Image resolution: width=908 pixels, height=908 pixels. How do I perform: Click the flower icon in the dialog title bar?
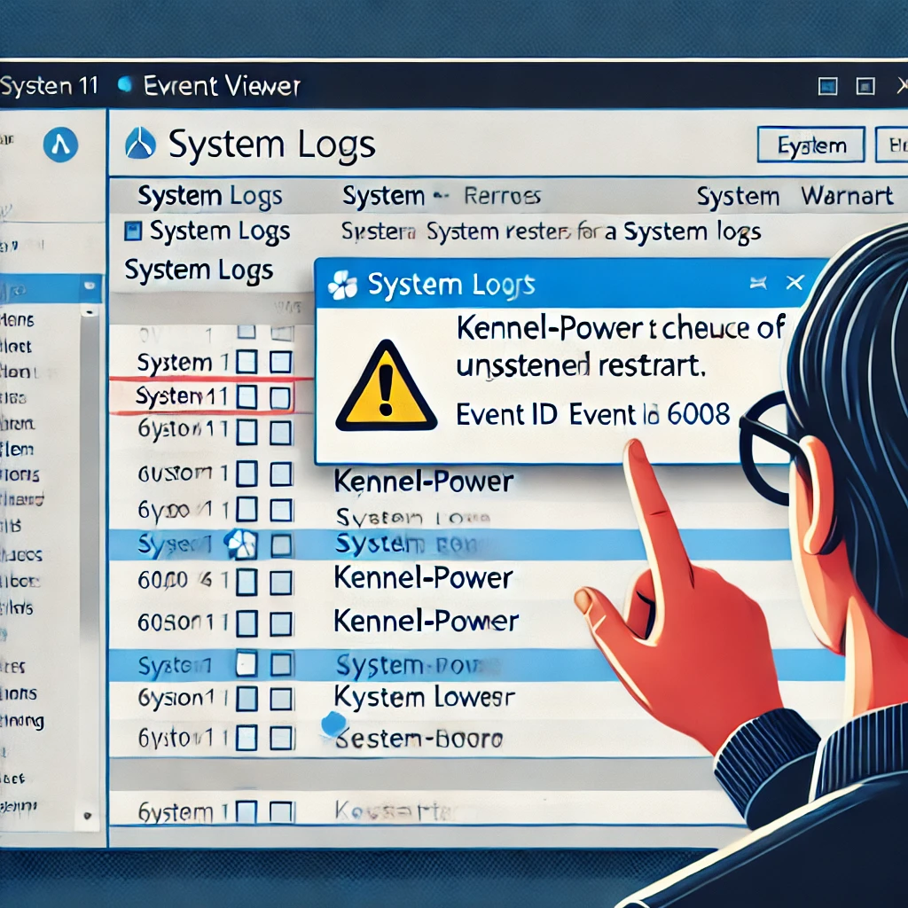tap(342, 285)
